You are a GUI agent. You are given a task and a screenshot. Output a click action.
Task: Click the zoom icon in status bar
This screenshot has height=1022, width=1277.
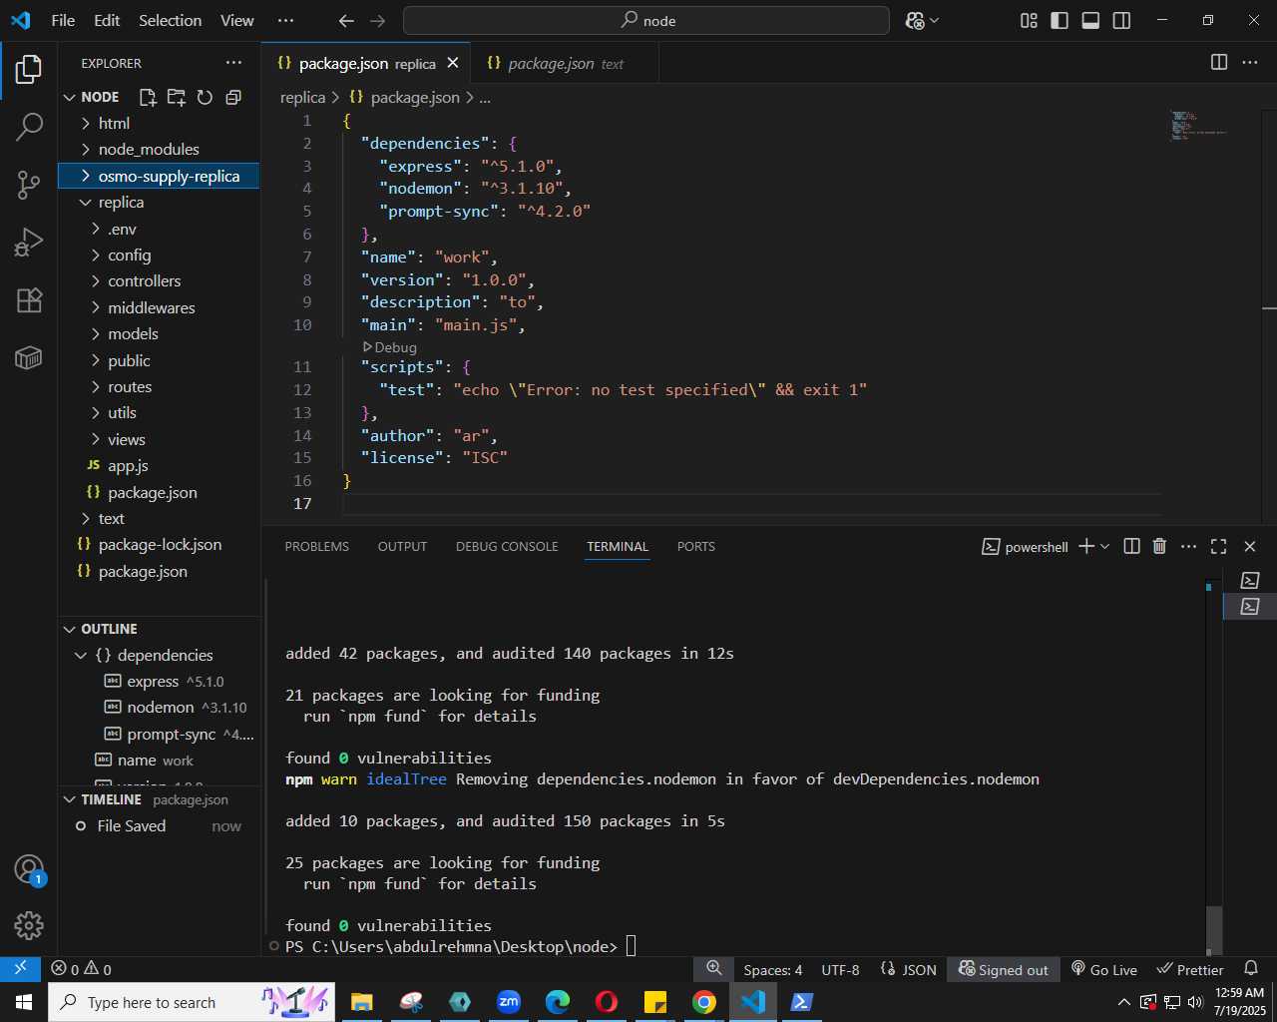(x=714, y=968)
